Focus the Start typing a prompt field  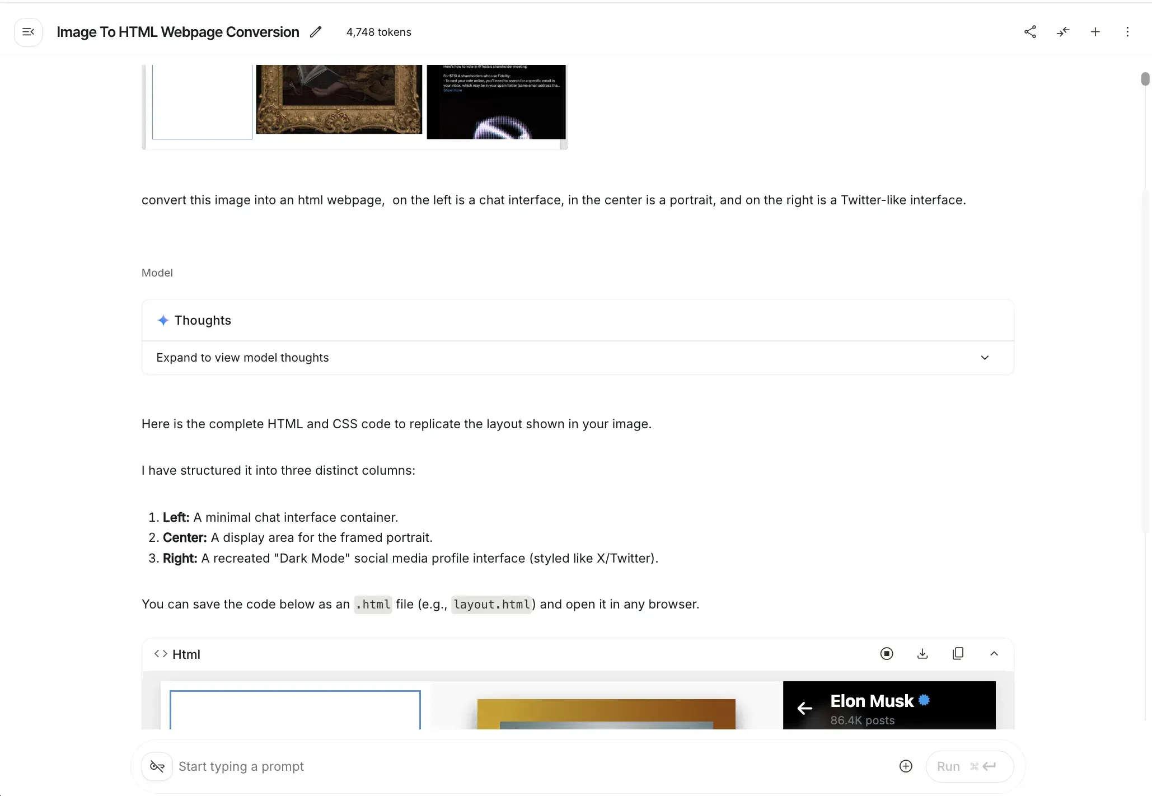coord(532,766)
